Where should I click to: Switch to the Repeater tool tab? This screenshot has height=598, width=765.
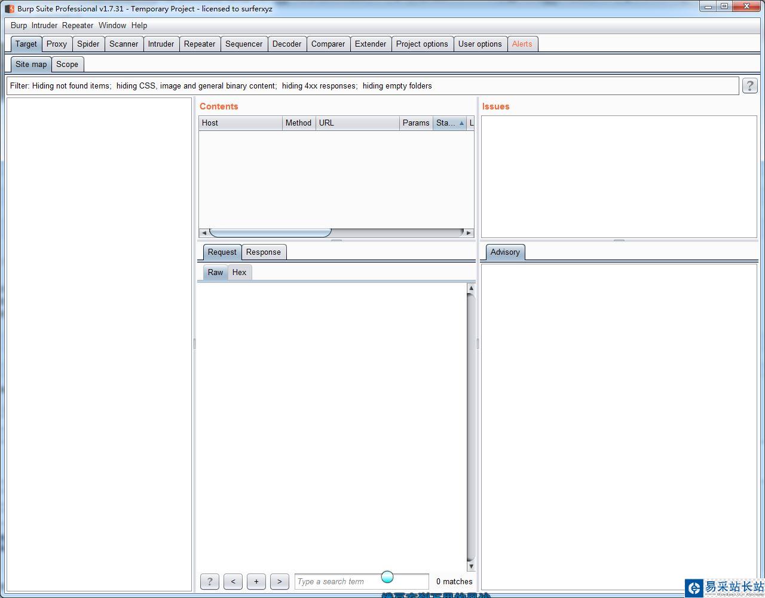tap(200, 44)
